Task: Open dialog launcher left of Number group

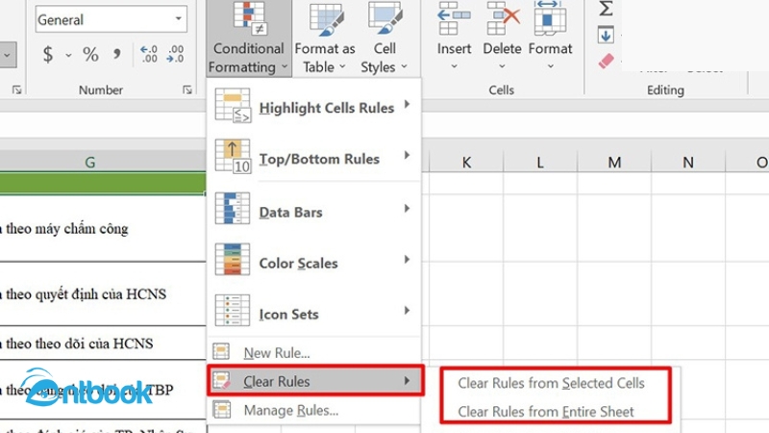Action: point(16,89)
